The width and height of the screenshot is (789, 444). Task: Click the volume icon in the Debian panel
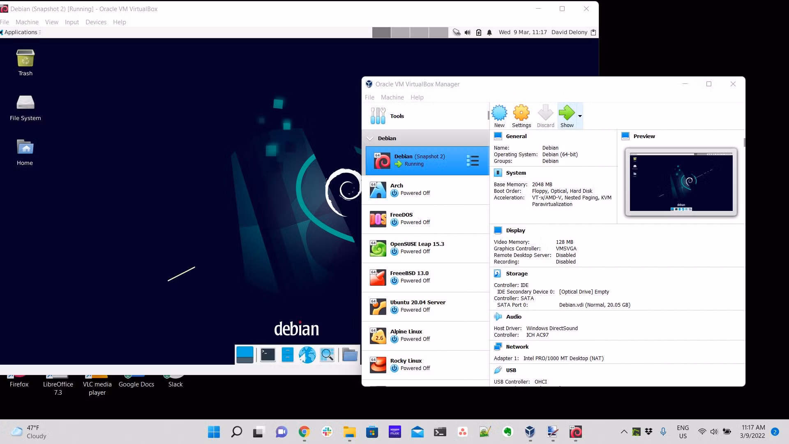point(468,32)
